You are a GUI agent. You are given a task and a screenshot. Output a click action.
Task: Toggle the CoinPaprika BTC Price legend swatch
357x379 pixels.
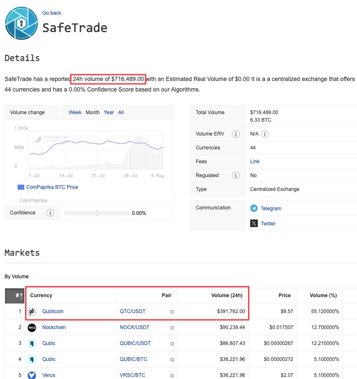click(21, 187)
